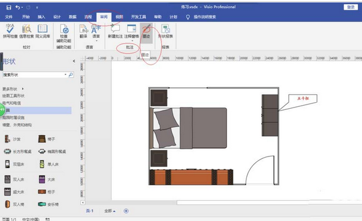362x221 pixels.
Task: Open the 全部 all pages list
Action: pos(110,211)
